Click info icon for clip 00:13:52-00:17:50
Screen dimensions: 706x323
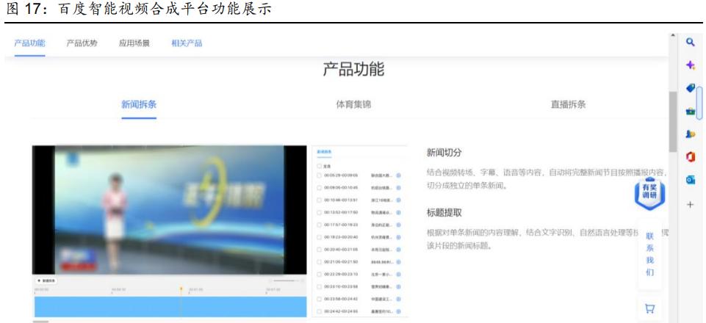pyautogui.click(x=398, y=212)
